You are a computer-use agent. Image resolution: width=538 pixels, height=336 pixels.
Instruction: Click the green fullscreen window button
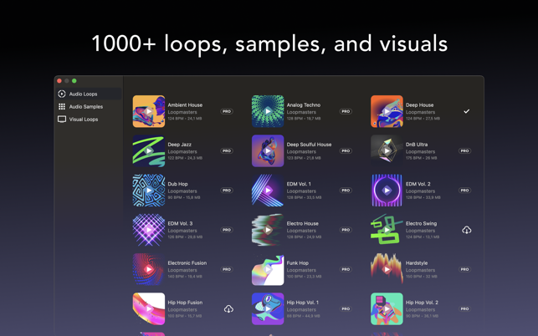(74, 81)
